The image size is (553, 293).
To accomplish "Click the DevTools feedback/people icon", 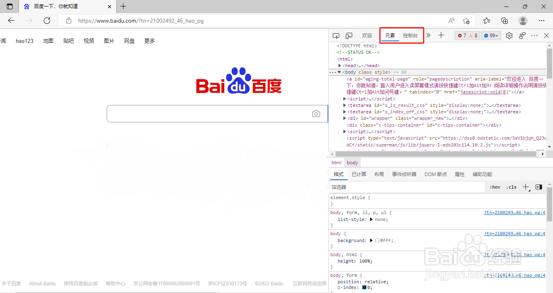I will coord(522,36).
